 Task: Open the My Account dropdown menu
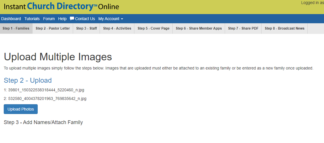point(111,19)
